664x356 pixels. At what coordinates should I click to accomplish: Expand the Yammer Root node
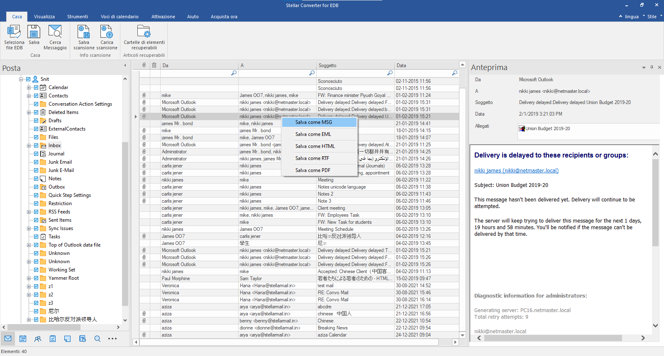(x=29, y=278)
